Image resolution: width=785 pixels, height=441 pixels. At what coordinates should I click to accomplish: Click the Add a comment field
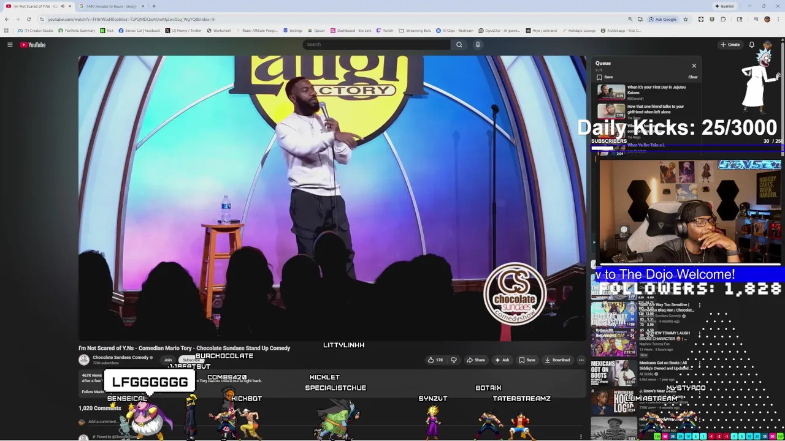point(102,421)
